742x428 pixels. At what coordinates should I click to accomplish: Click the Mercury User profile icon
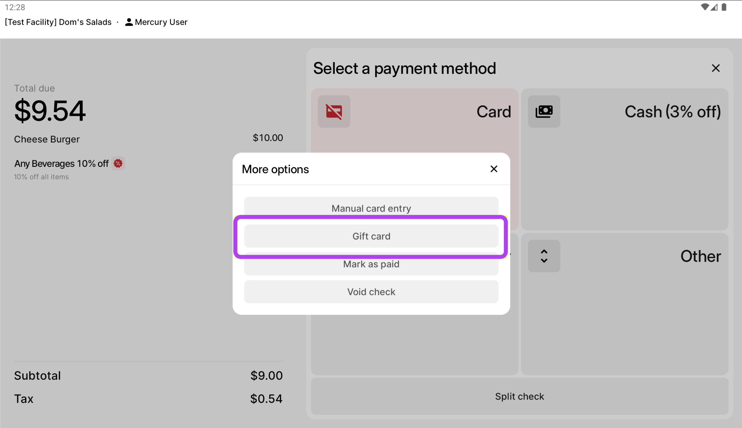coord(129,22)
